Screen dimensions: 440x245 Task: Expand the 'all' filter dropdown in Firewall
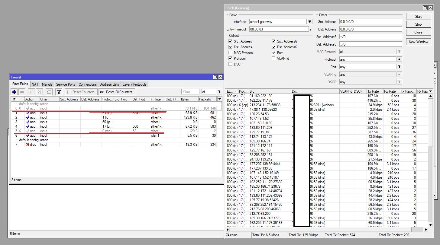coord(219,92)
